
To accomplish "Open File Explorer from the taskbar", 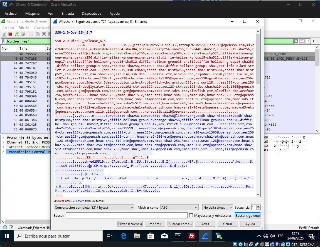I will [137, 236].
